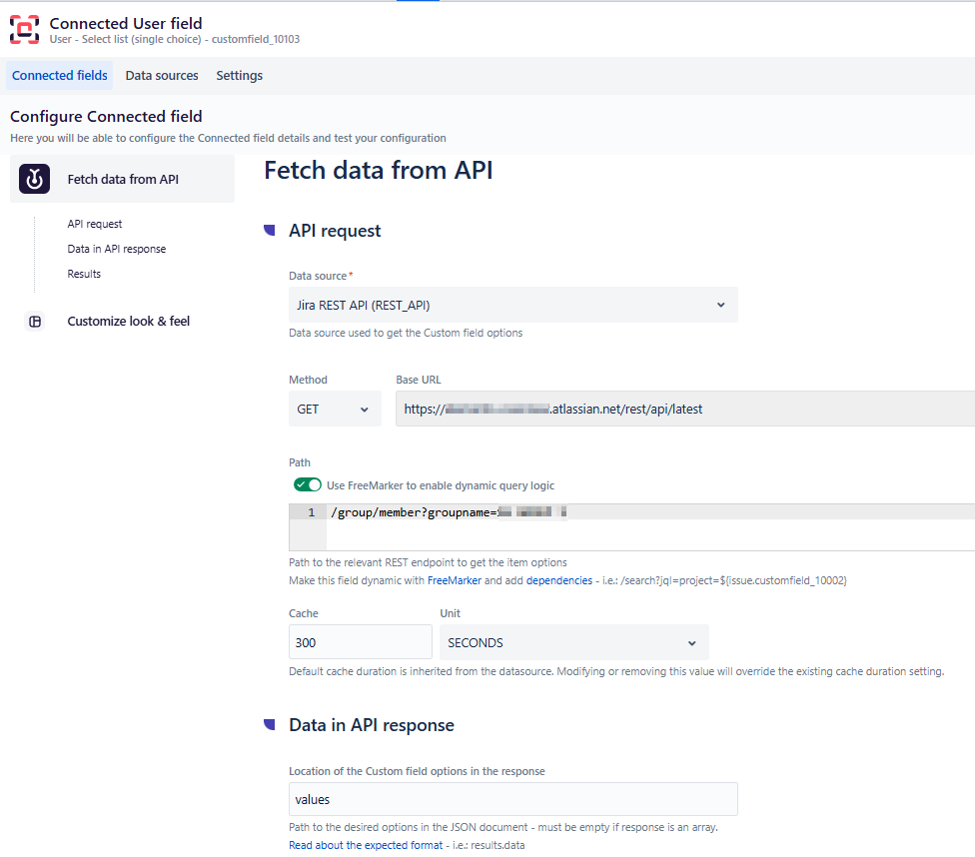Select Results in the sidebar navigation

point(83,273)
